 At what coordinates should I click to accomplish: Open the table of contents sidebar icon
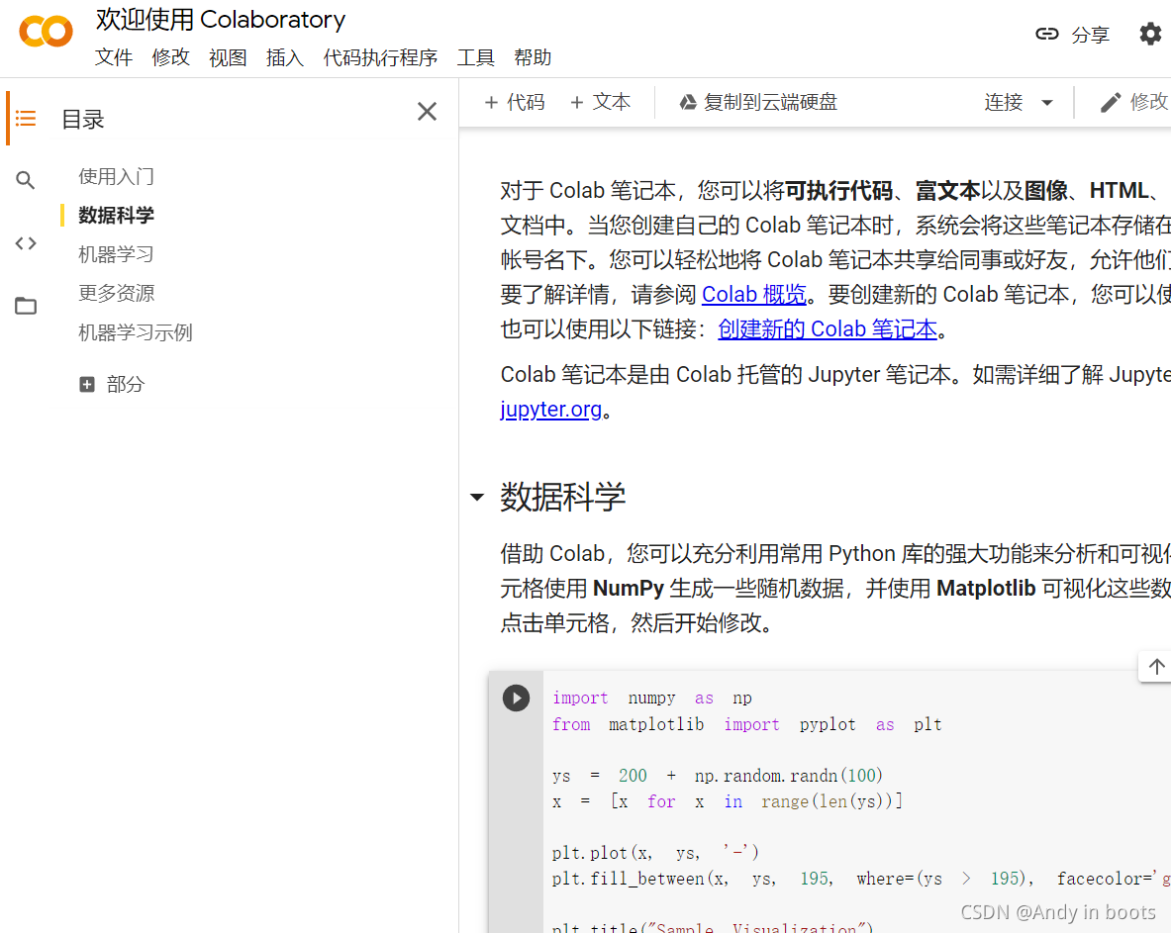coord(26,118)
